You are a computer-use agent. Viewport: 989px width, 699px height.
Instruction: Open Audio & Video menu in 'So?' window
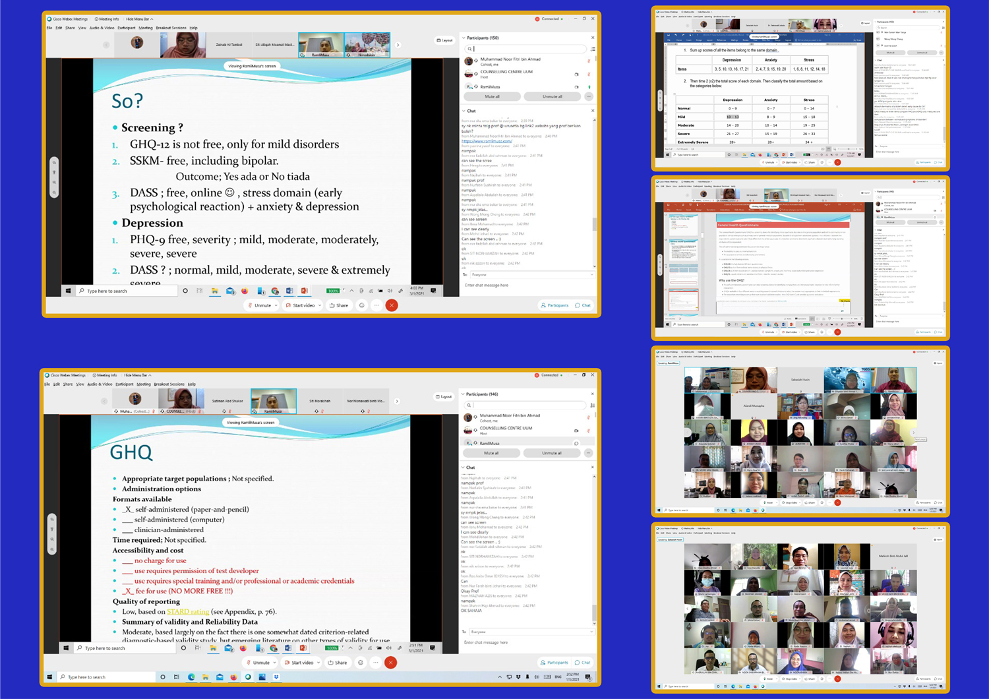click(x=102, y=28)
